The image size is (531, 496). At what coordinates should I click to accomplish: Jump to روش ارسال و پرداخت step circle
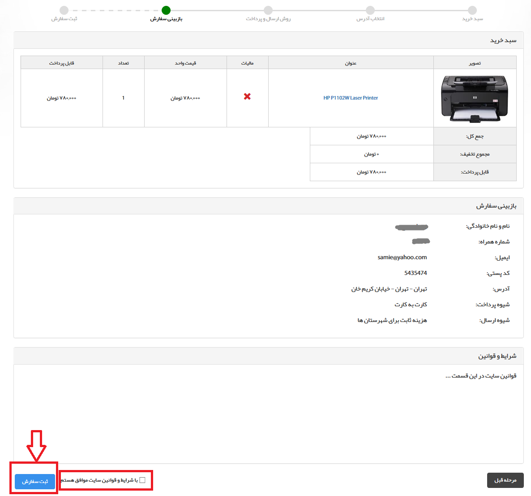pyautogui.click(x=268, y=10)
